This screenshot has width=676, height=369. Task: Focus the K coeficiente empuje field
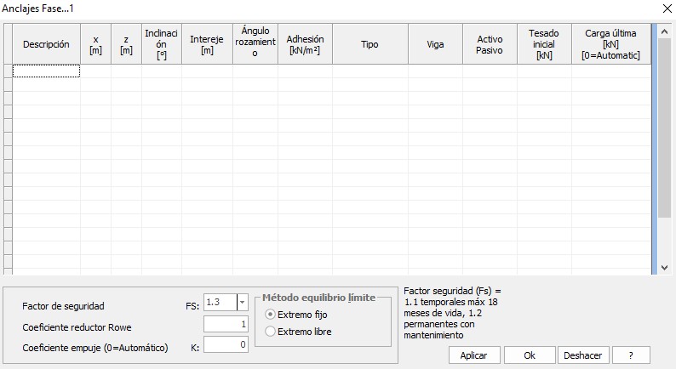pos(226,344)
